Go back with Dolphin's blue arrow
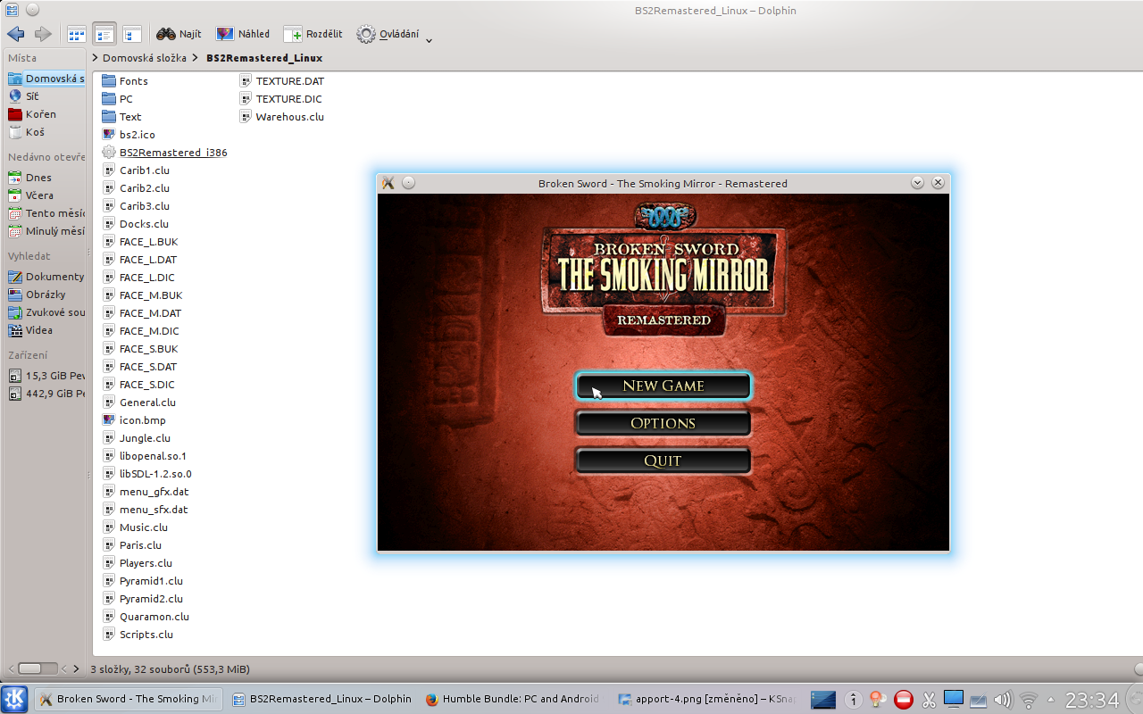This screenshot has width=1143, height=714. click(15, 34)
